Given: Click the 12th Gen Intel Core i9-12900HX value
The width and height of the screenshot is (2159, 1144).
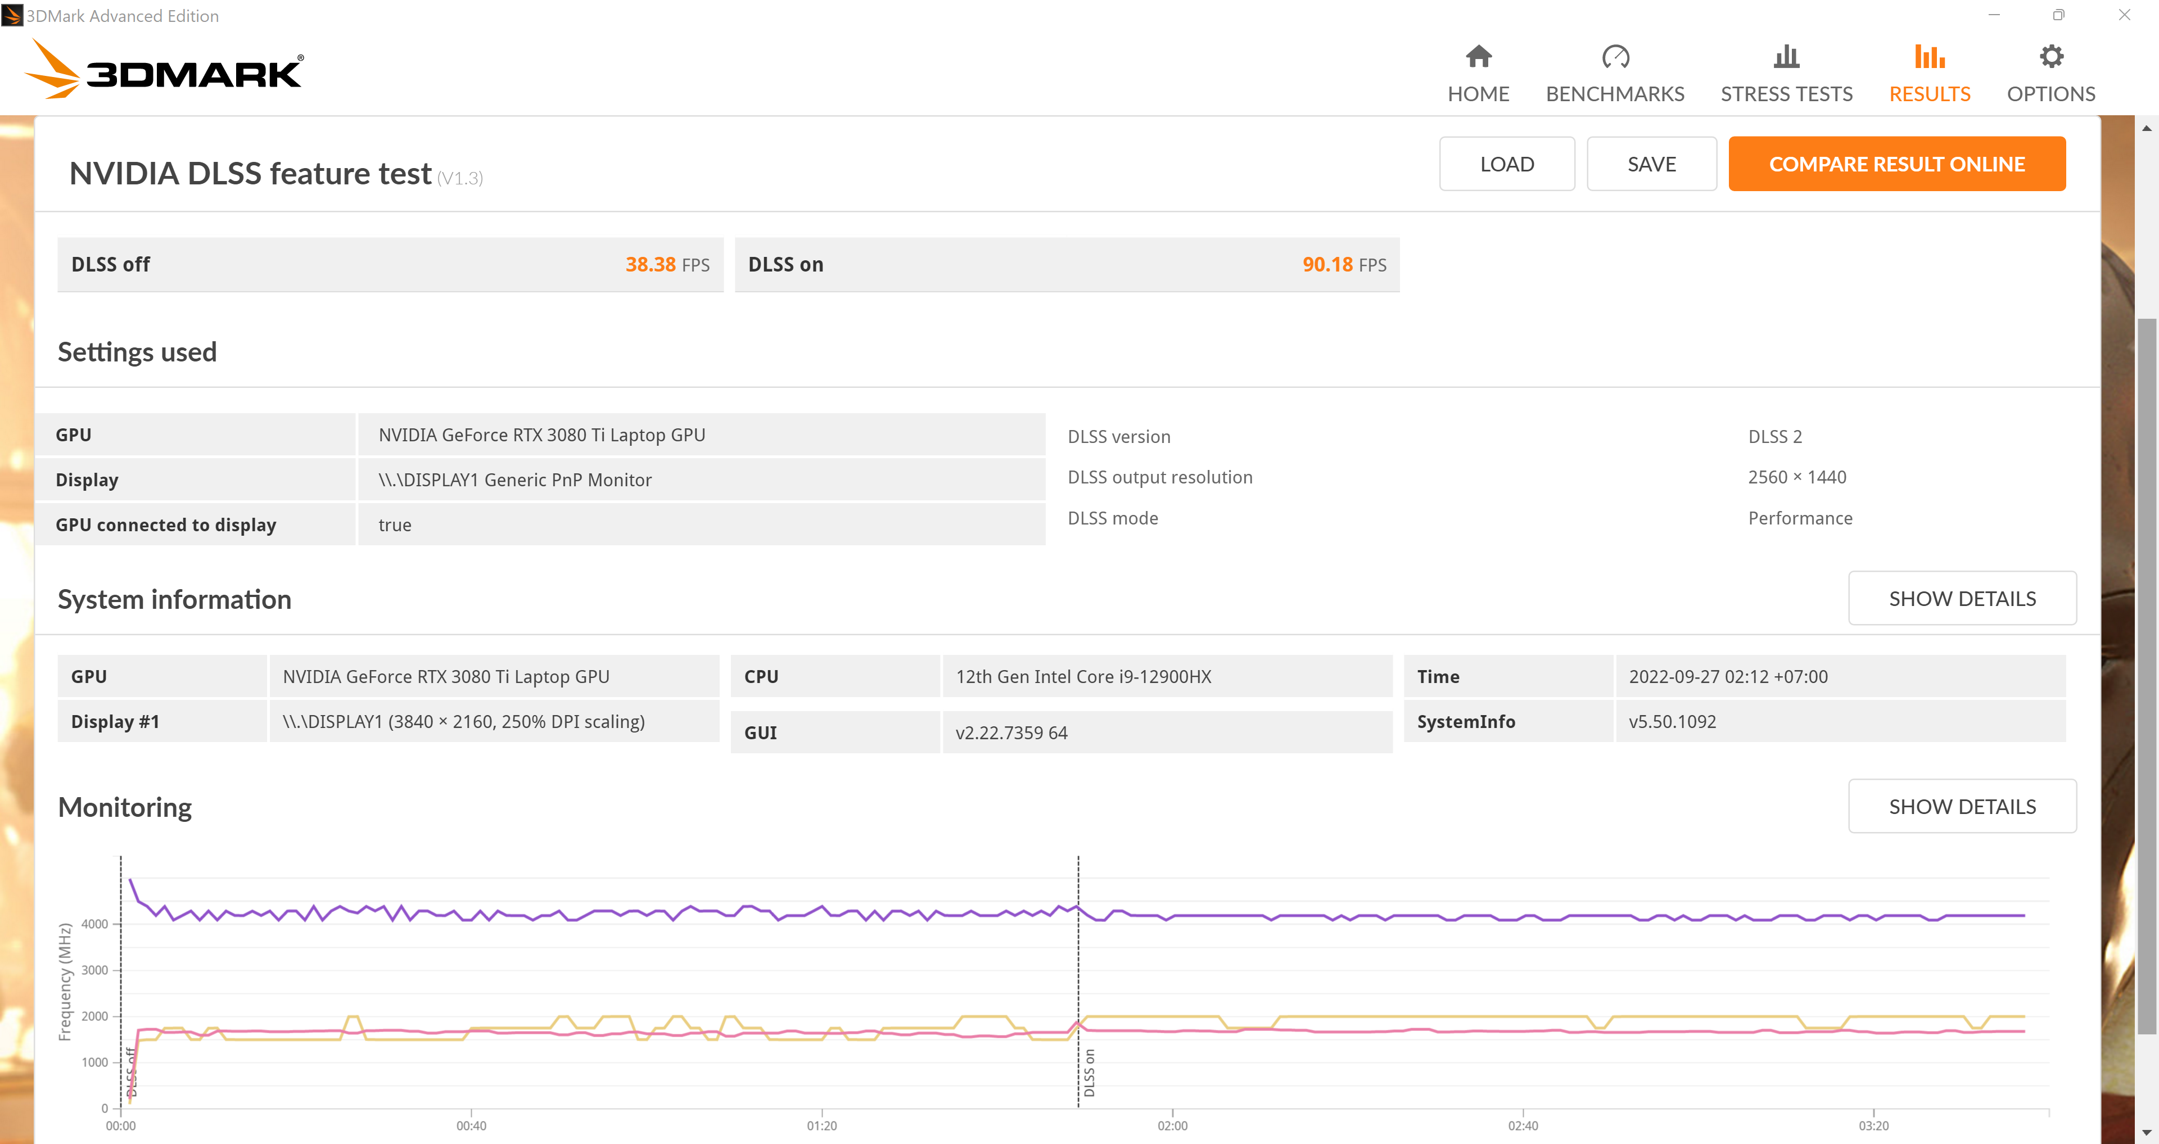Looking at the screenshot, I should 1083,677.
